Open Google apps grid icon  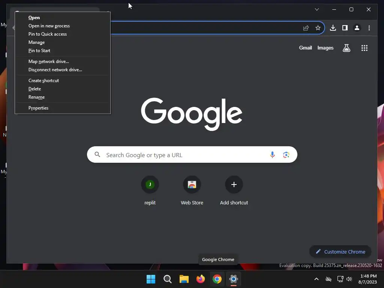click(364, 48)
